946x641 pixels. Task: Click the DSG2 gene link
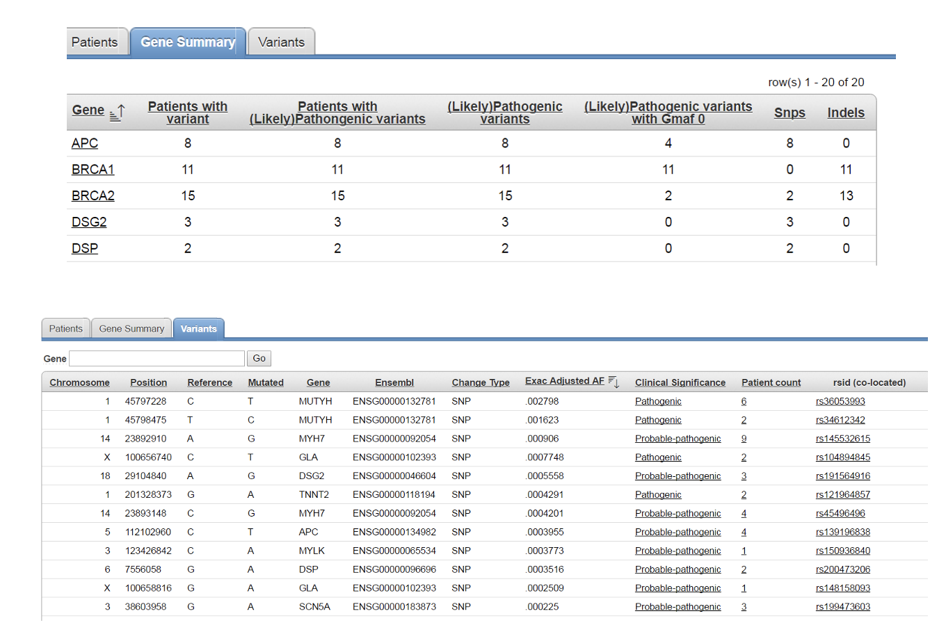pos(89,222)
